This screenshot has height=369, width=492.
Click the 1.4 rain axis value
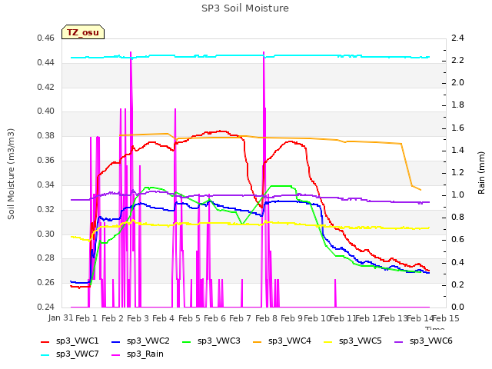click(458, 150)
